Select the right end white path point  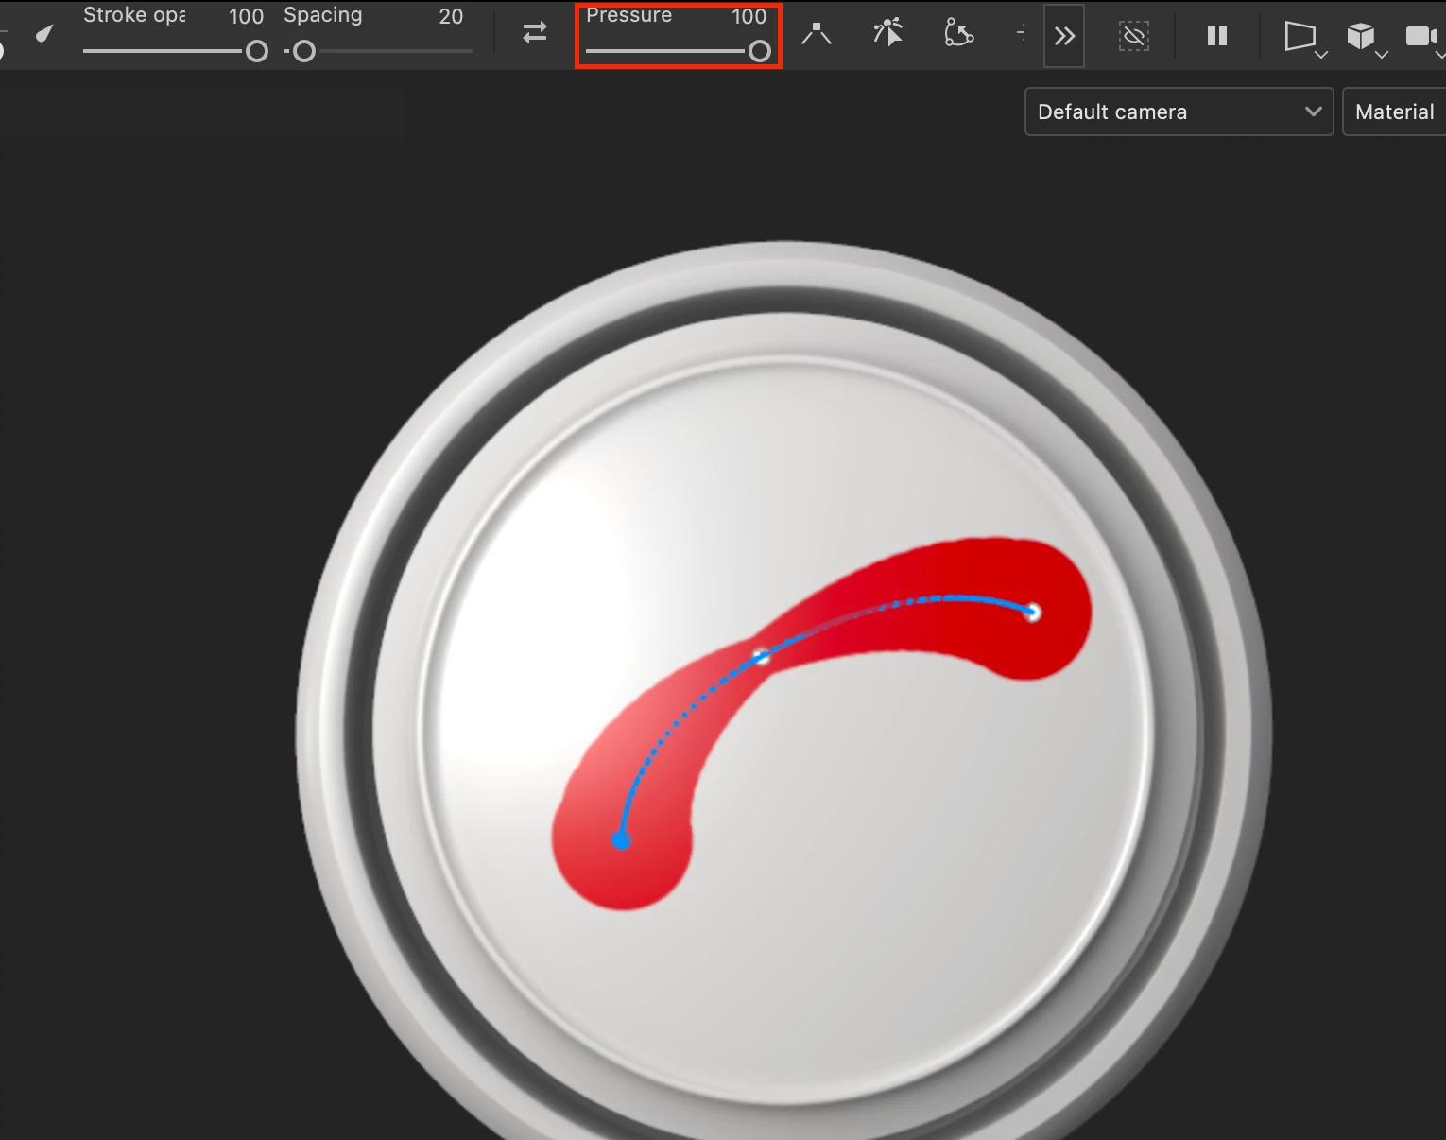pyautogui.click(x=1033, y=613)
